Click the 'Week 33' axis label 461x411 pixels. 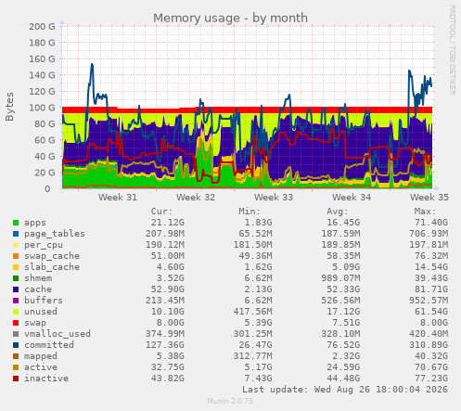(274, 198)
